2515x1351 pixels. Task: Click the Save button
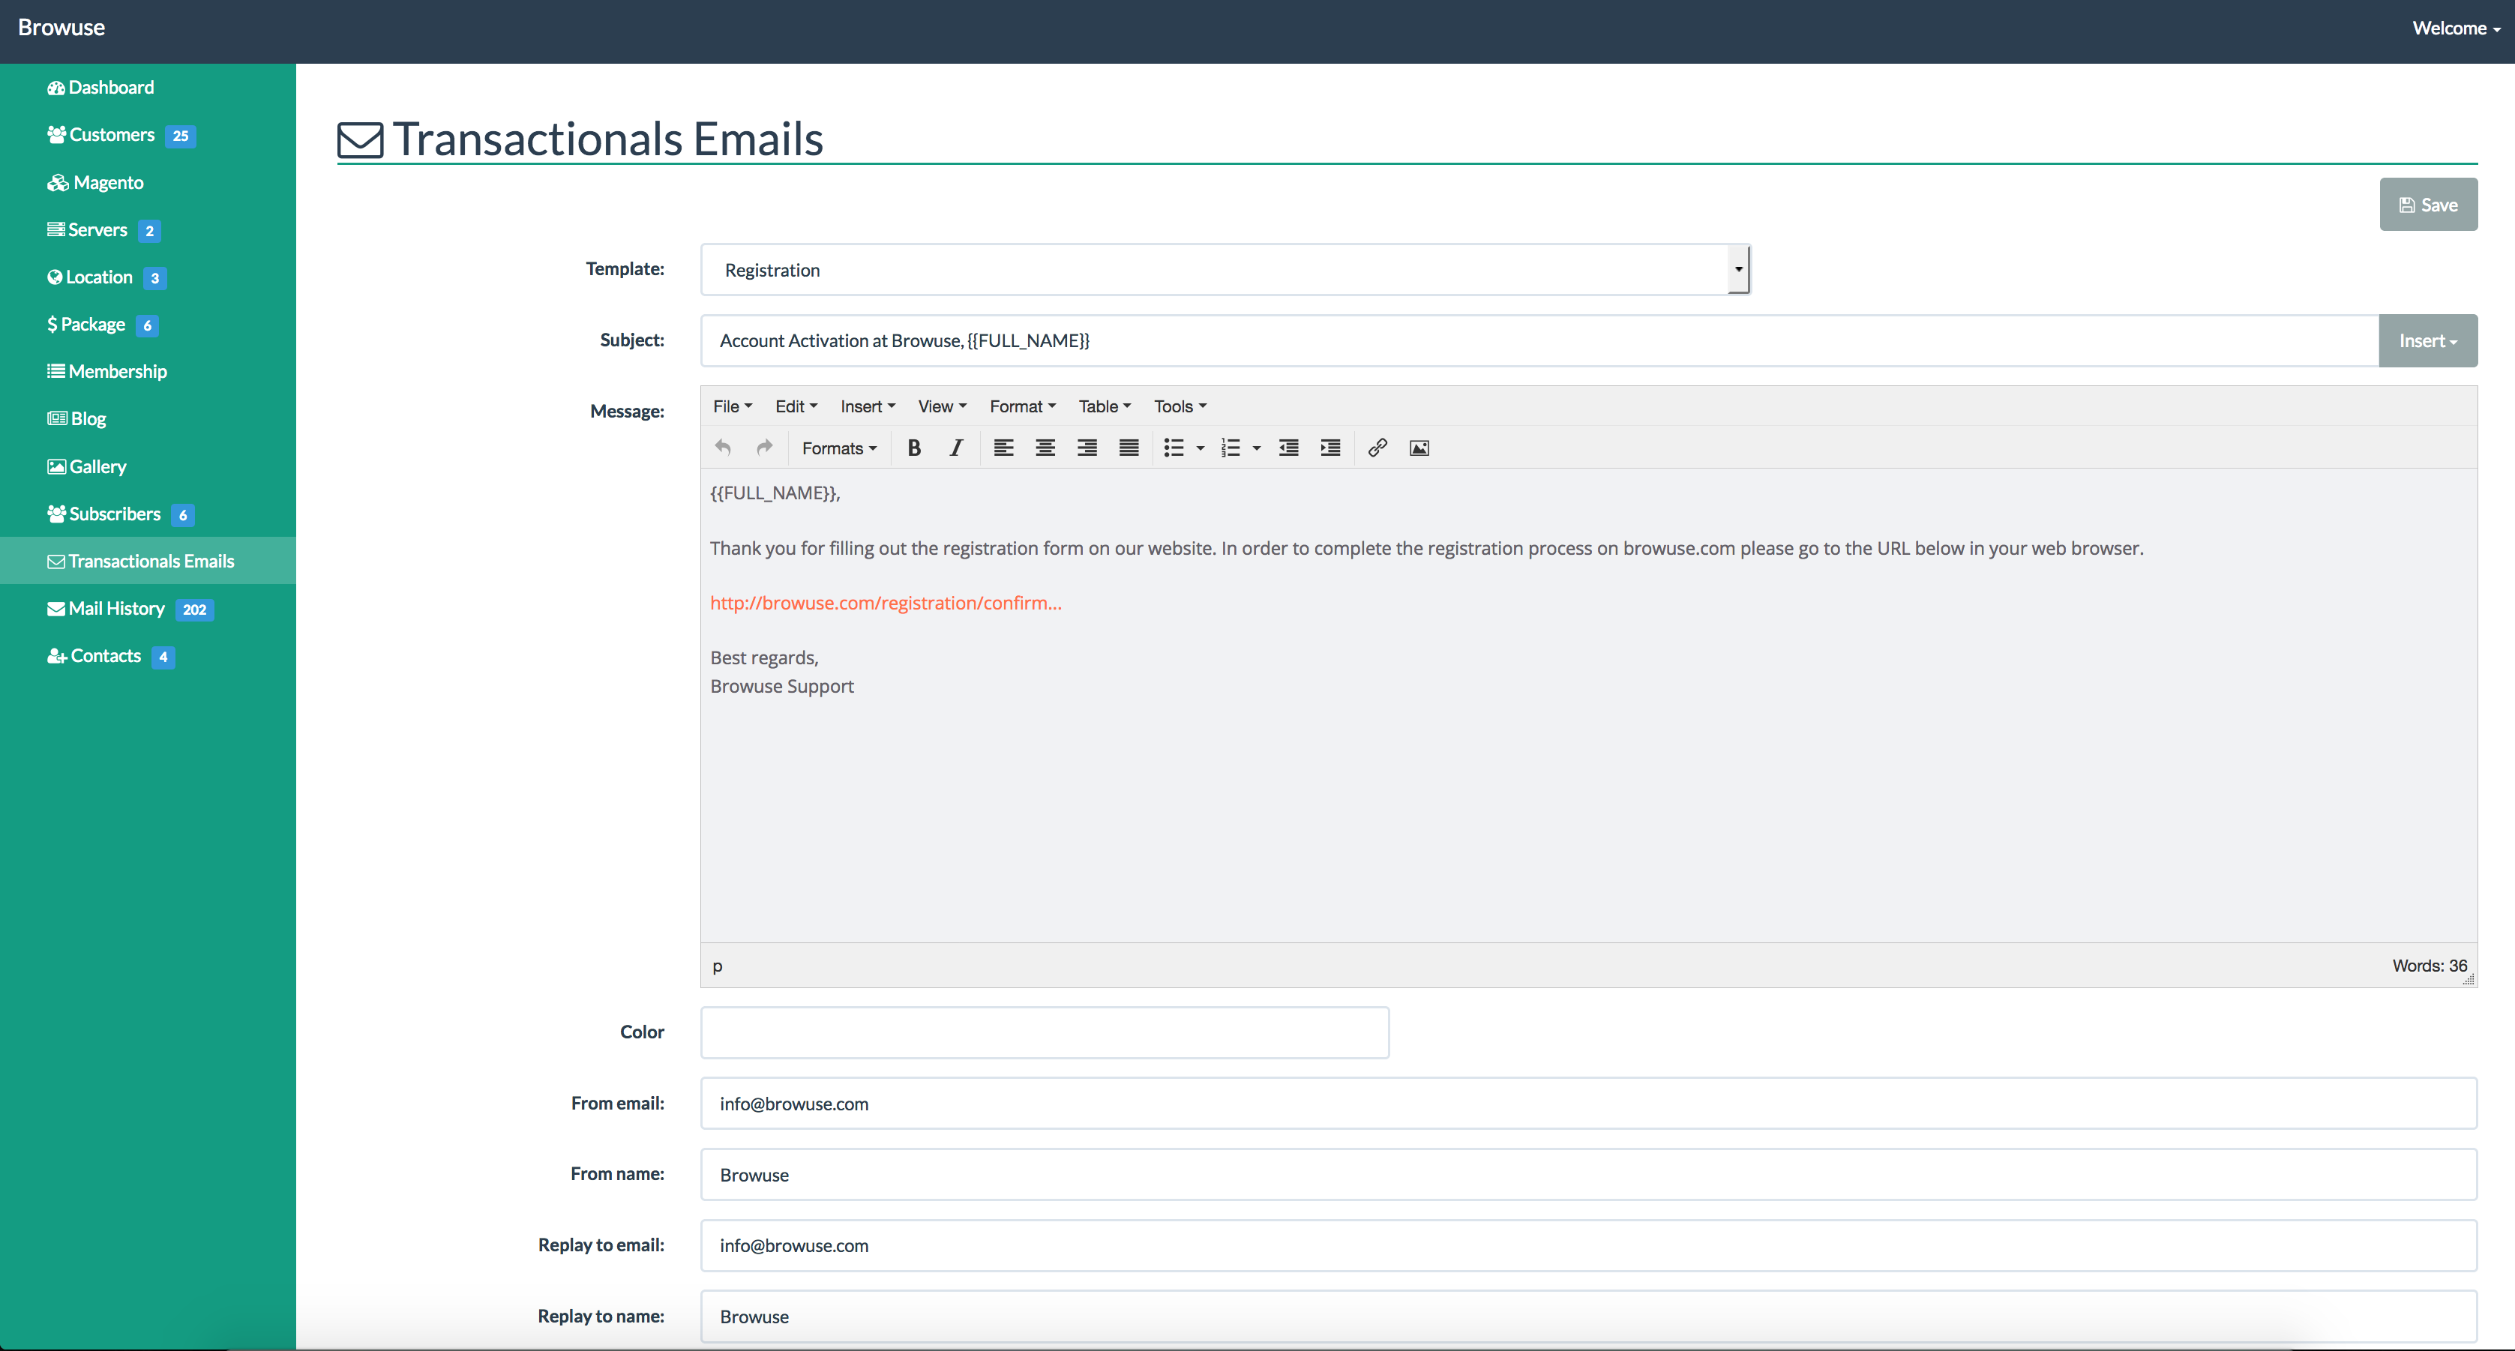2428,205
